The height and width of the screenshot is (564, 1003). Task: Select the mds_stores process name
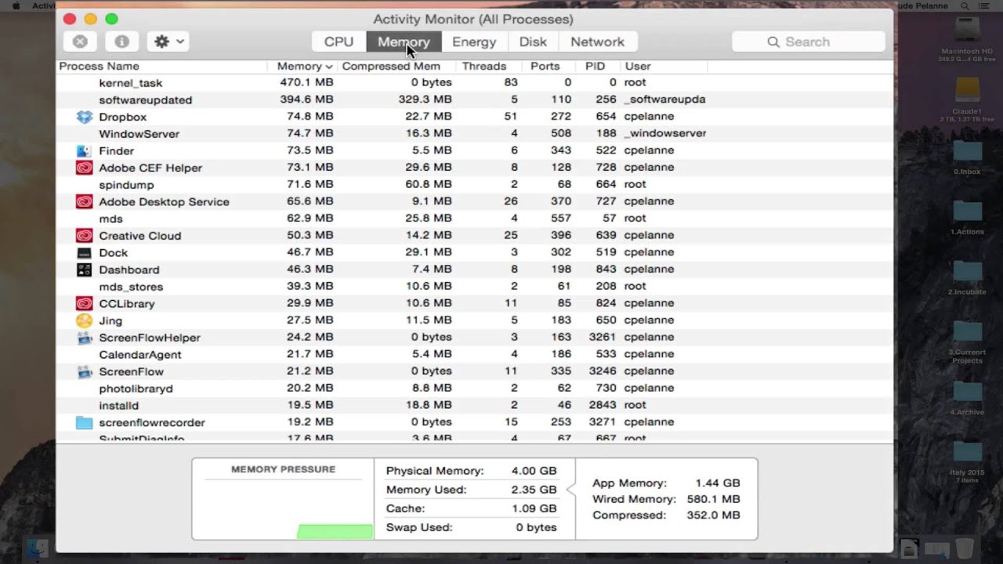tap(130, 287)
